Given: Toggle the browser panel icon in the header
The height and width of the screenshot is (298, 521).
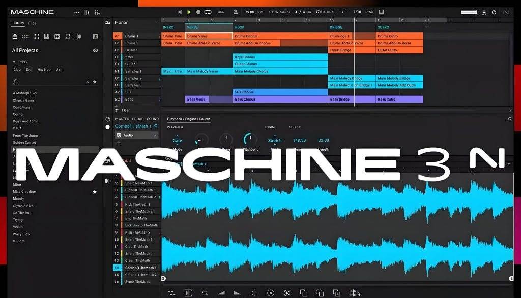Looking at the screenshot, I should [86, 12].
